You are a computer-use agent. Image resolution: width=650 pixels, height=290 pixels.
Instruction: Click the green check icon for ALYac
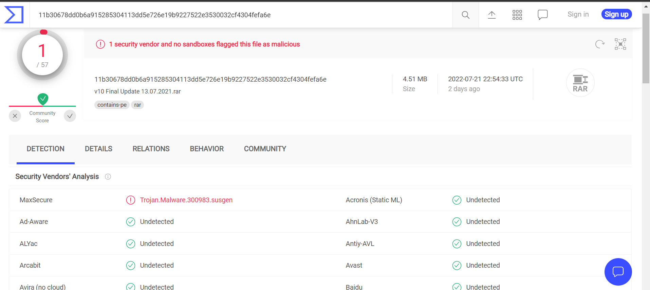coord(131,244)
